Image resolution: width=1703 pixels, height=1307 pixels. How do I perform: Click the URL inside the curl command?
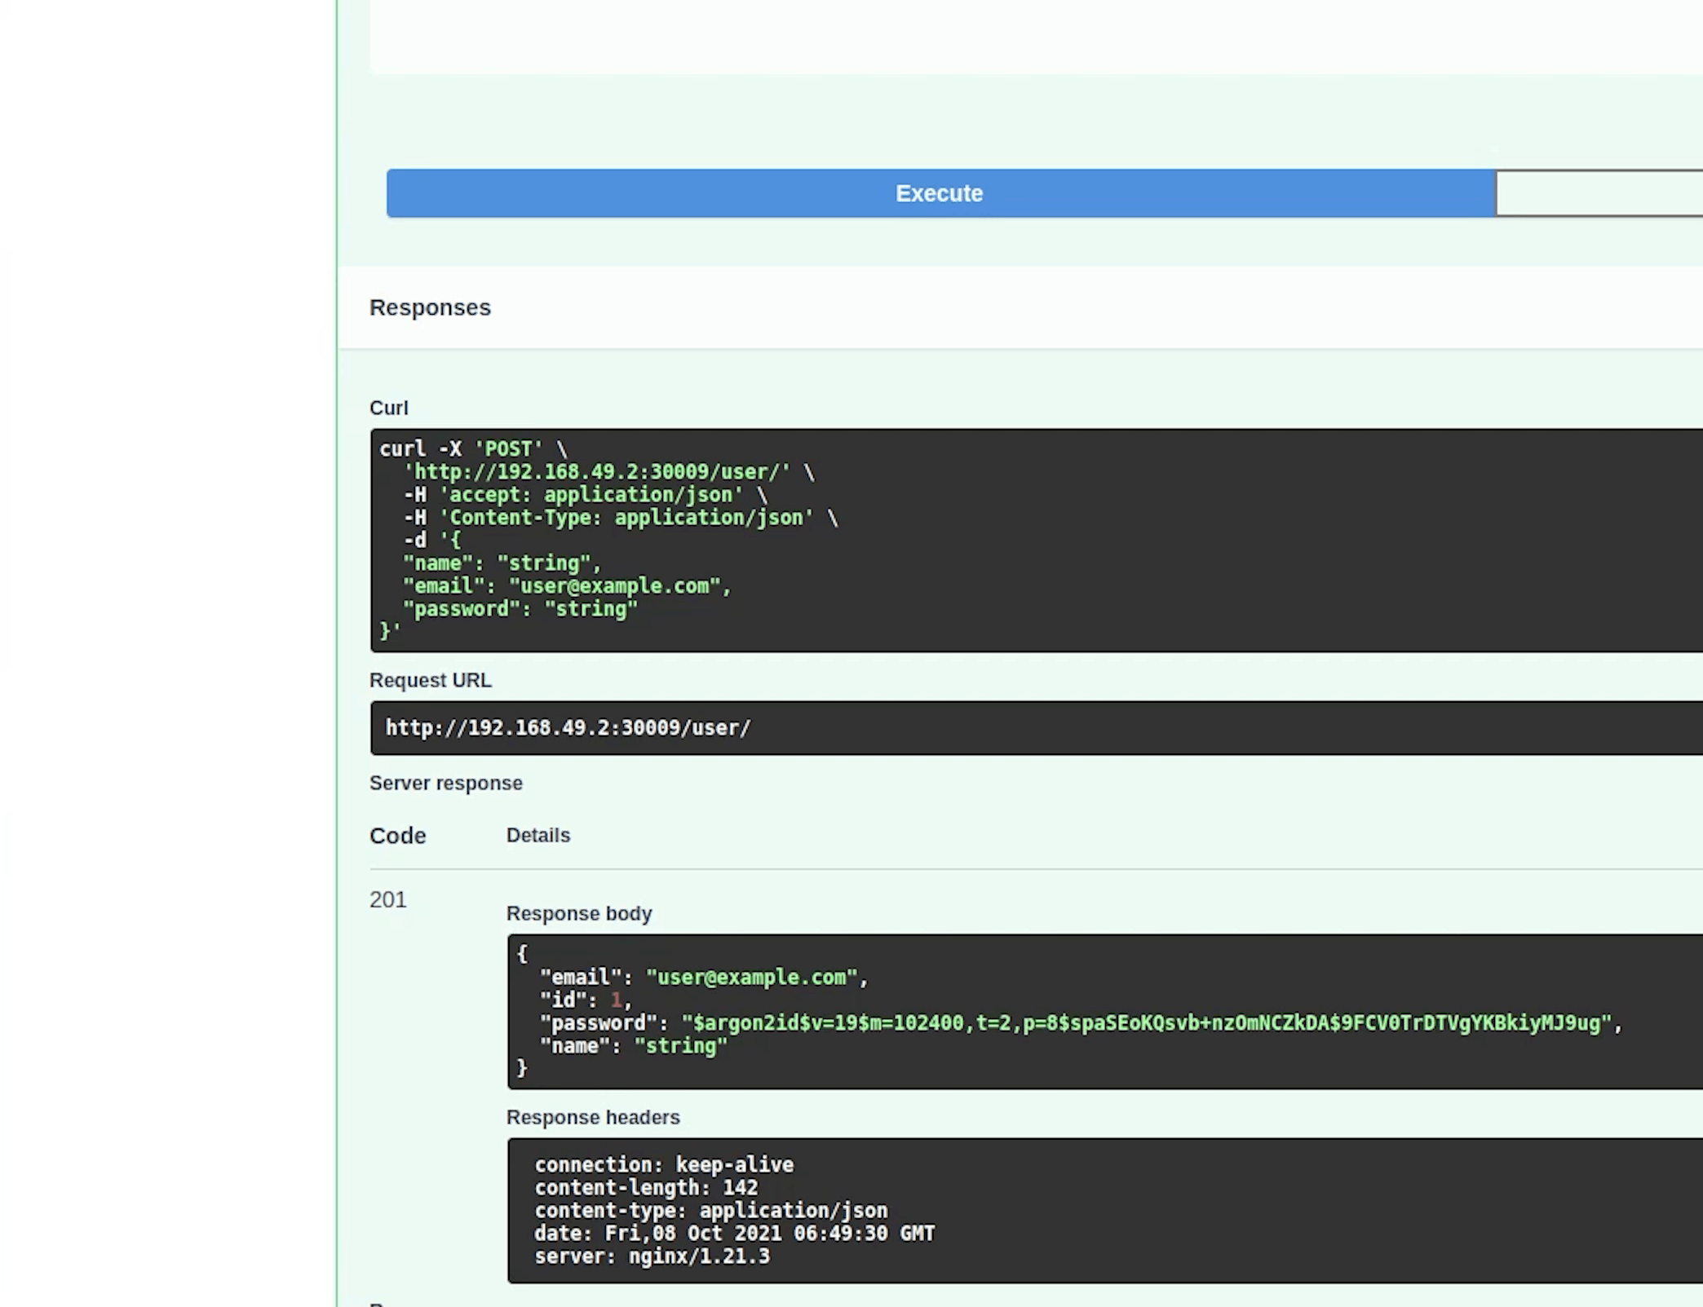click(x=601, y=472)
